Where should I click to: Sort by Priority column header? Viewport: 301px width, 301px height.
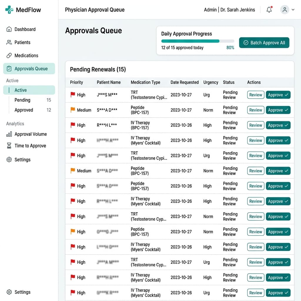pos(76,82)
